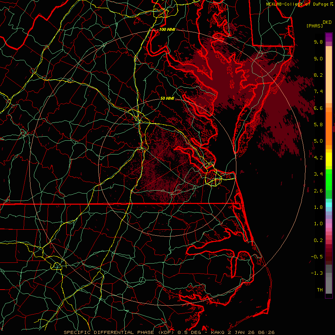The image size is (335, 335).
Task: Click the -1.3 scale value
Action: pos(317,273)
